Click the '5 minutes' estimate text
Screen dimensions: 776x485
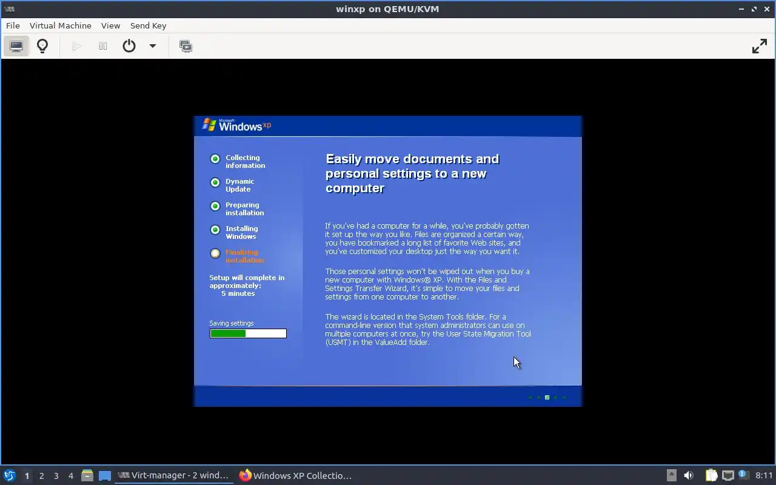pyautogui.click(x=238, y=293)
